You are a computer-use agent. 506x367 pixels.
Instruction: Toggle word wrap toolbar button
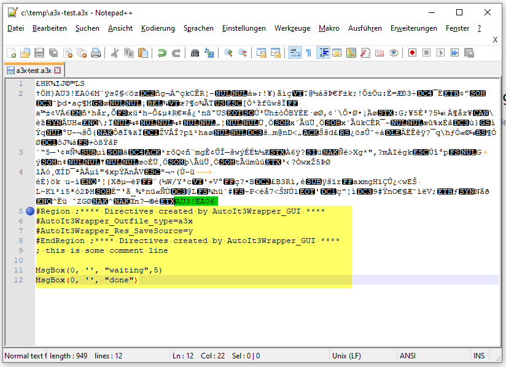(295, 53)
